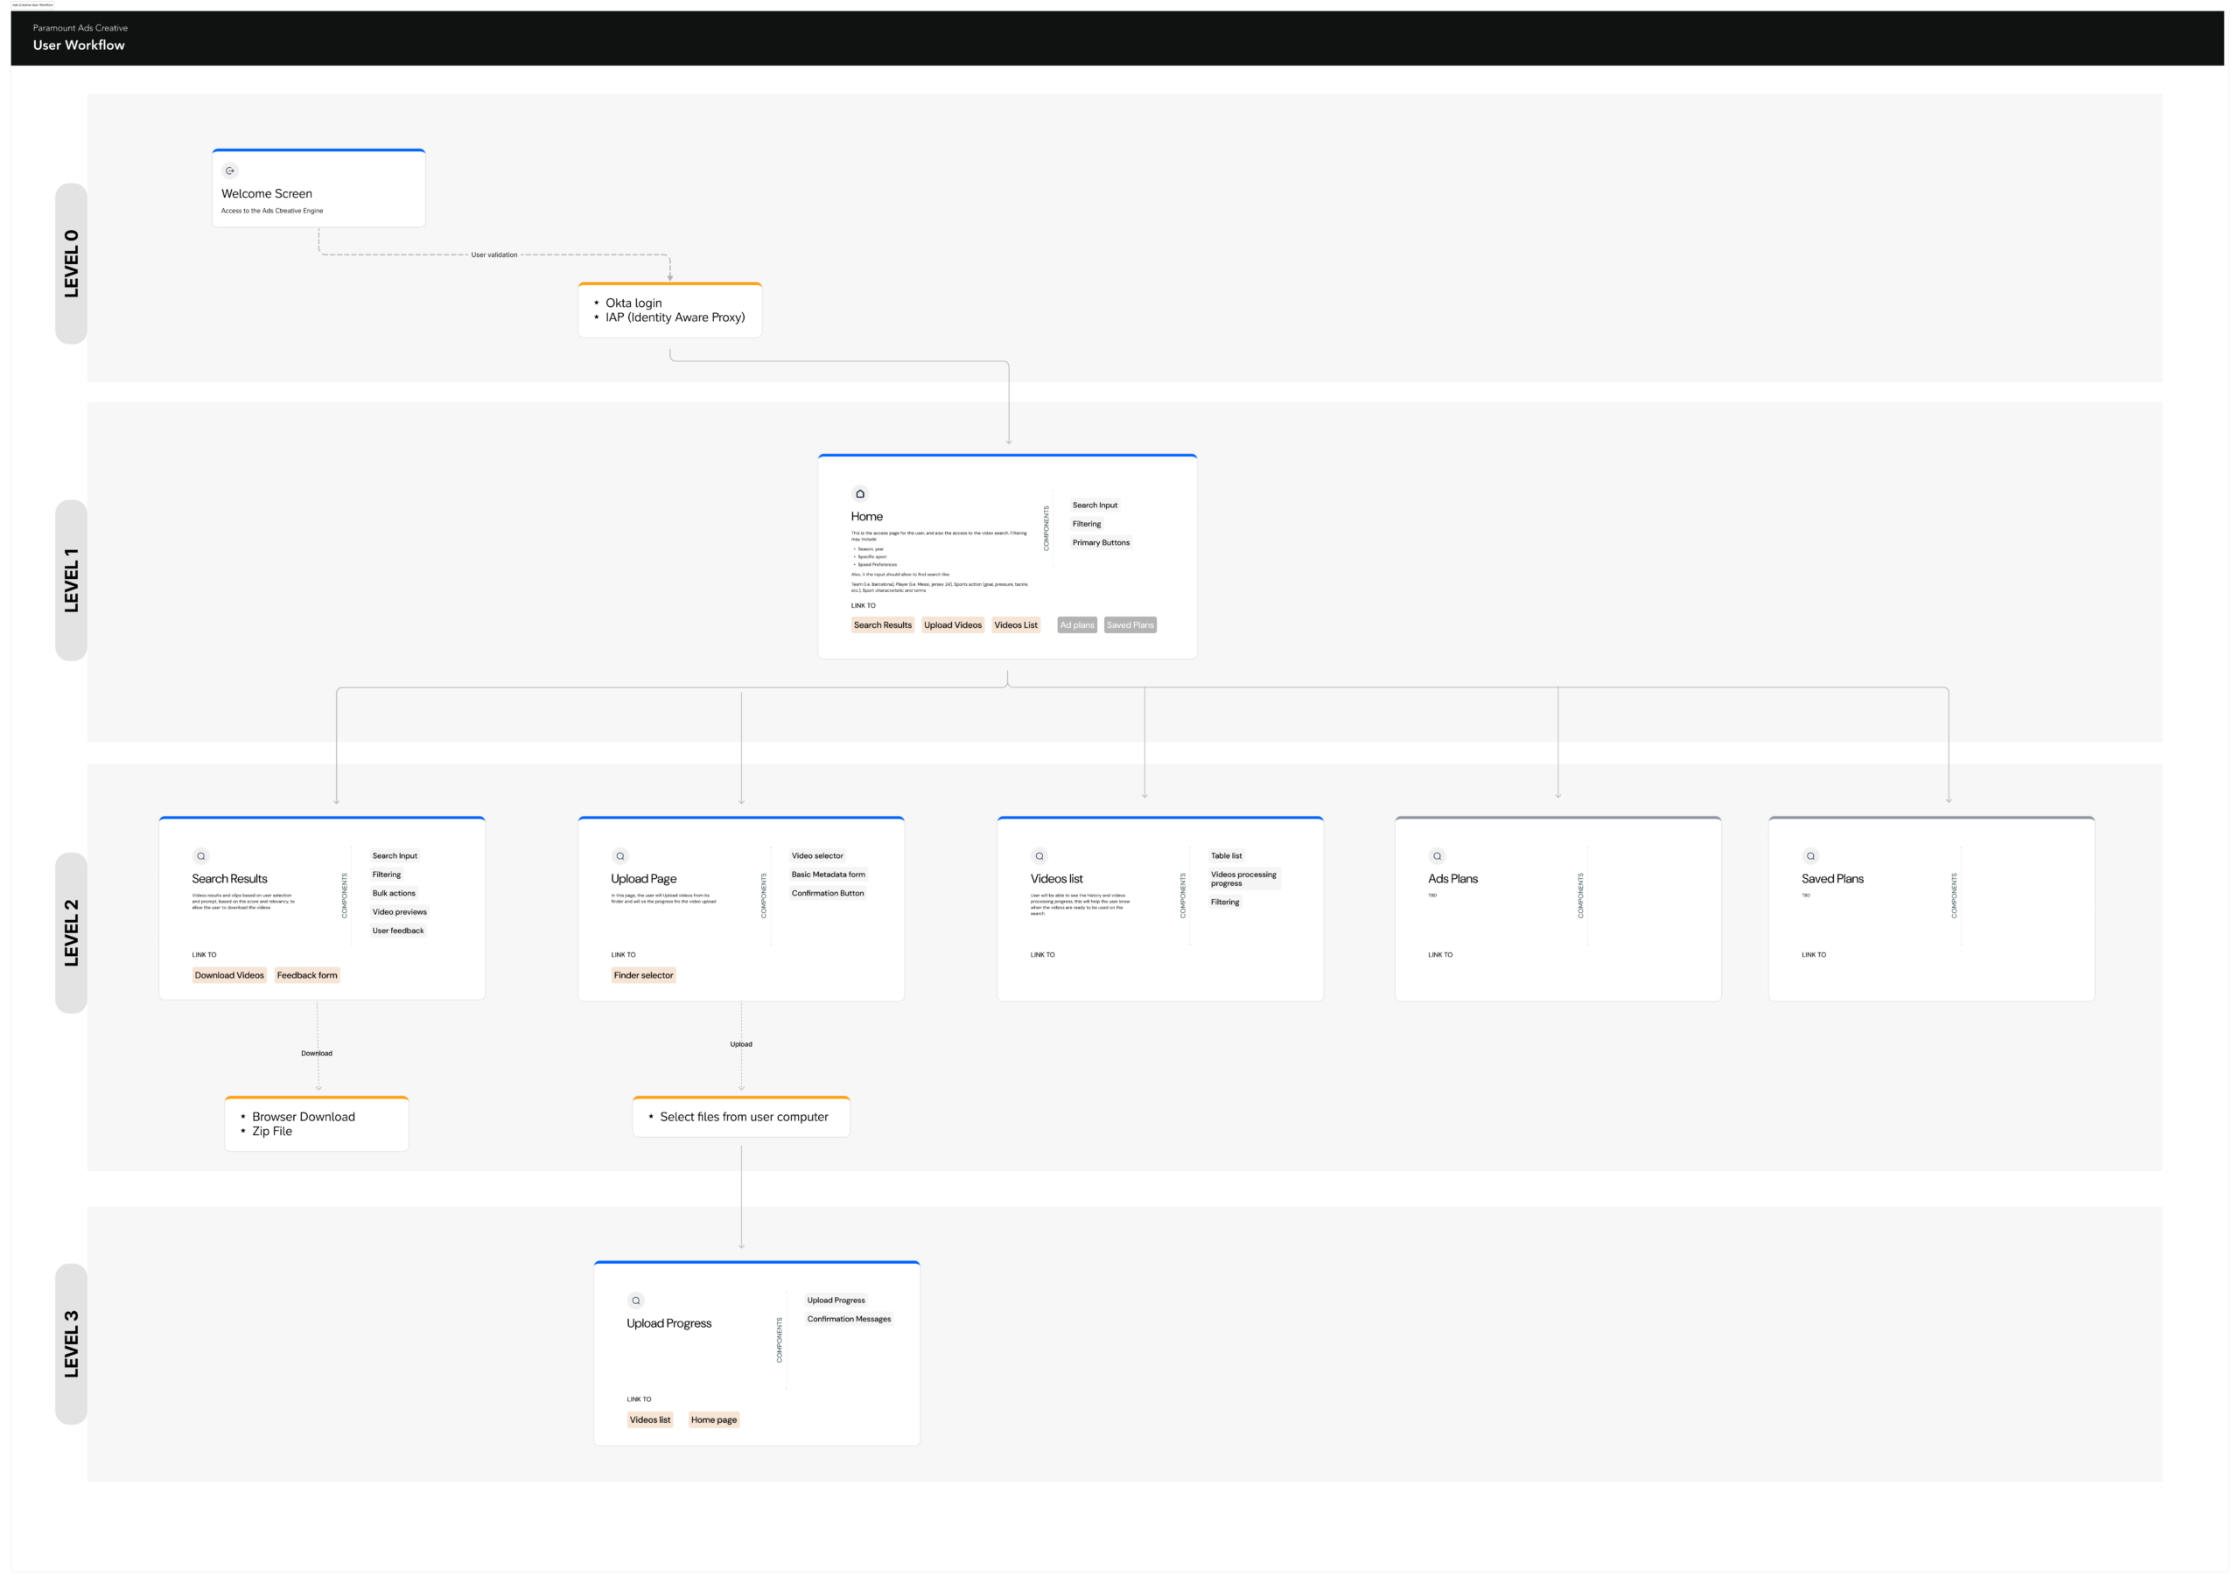
Task: Click the Upload Videos link tag
Action: [x=952, y=625]
